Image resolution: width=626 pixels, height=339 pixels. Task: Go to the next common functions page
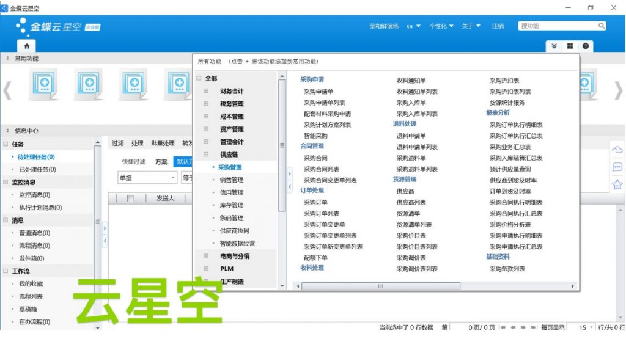click(x=618, y=90)
